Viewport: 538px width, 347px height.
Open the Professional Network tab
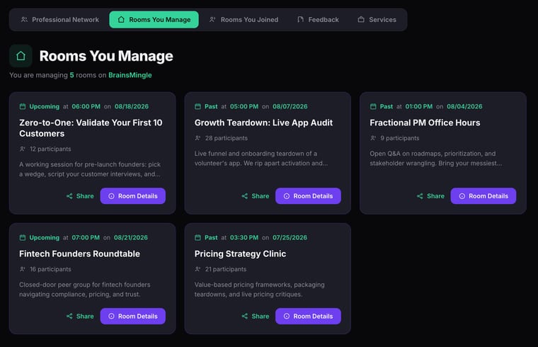click(60, 20)
